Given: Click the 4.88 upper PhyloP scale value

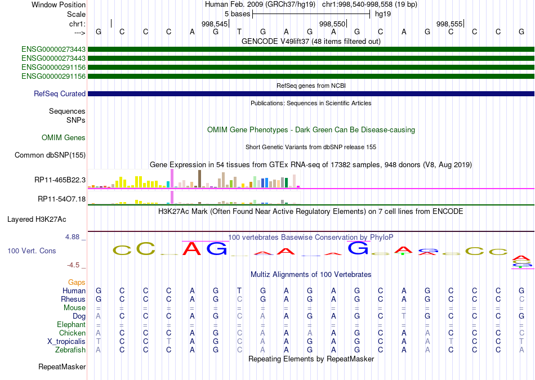Looking at the screenshot, I should pos(72,237).
